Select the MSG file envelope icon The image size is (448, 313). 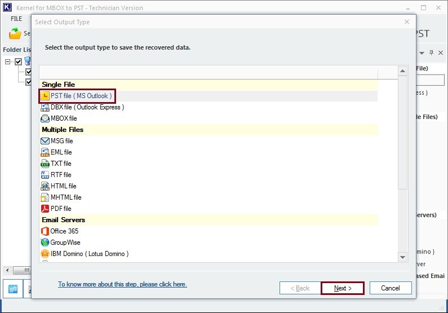(x=45, y=141)
